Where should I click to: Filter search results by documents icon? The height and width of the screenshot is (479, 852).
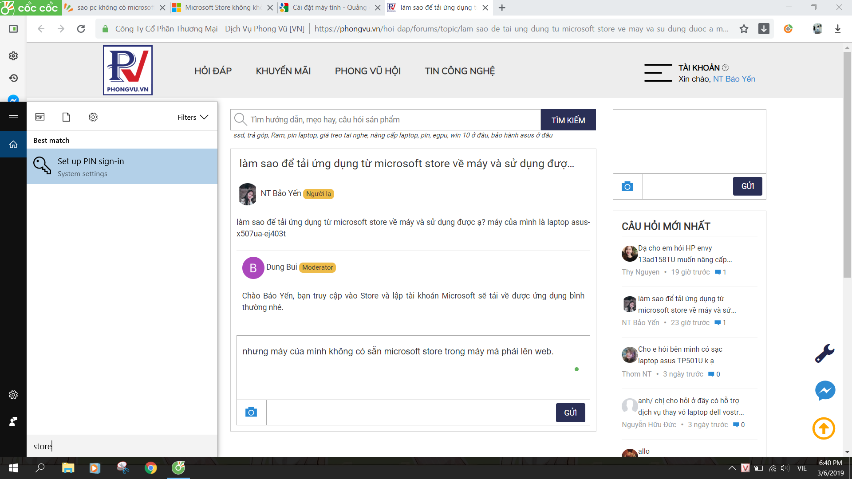tap(66, 117)
